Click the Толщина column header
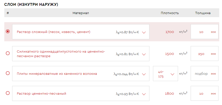The height and width of the screenshot is (105, 222). [x=203, y=13]
